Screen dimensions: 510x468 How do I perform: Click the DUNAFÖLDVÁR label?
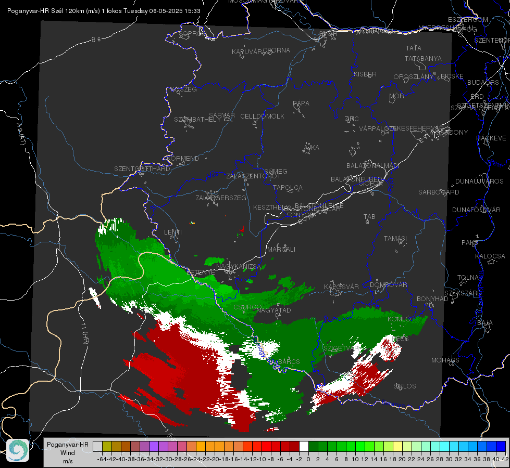476,210
